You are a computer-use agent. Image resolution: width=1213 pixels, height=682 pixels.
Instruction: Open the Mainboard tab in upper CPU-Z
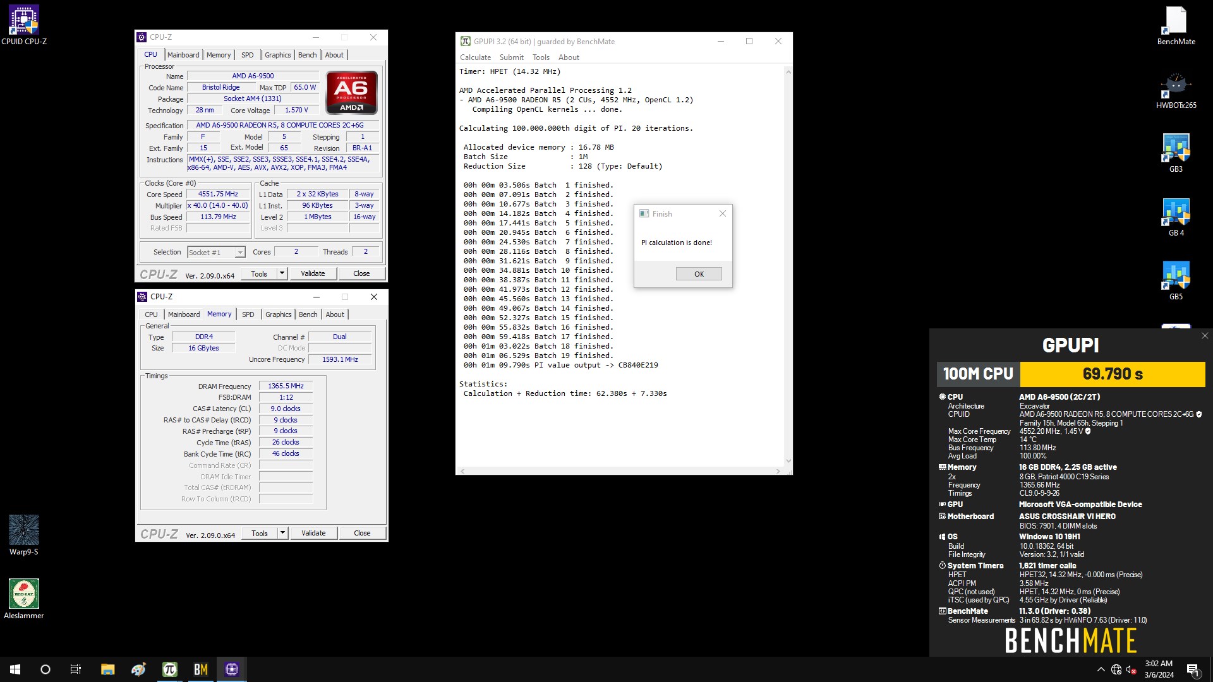point(183,55)
